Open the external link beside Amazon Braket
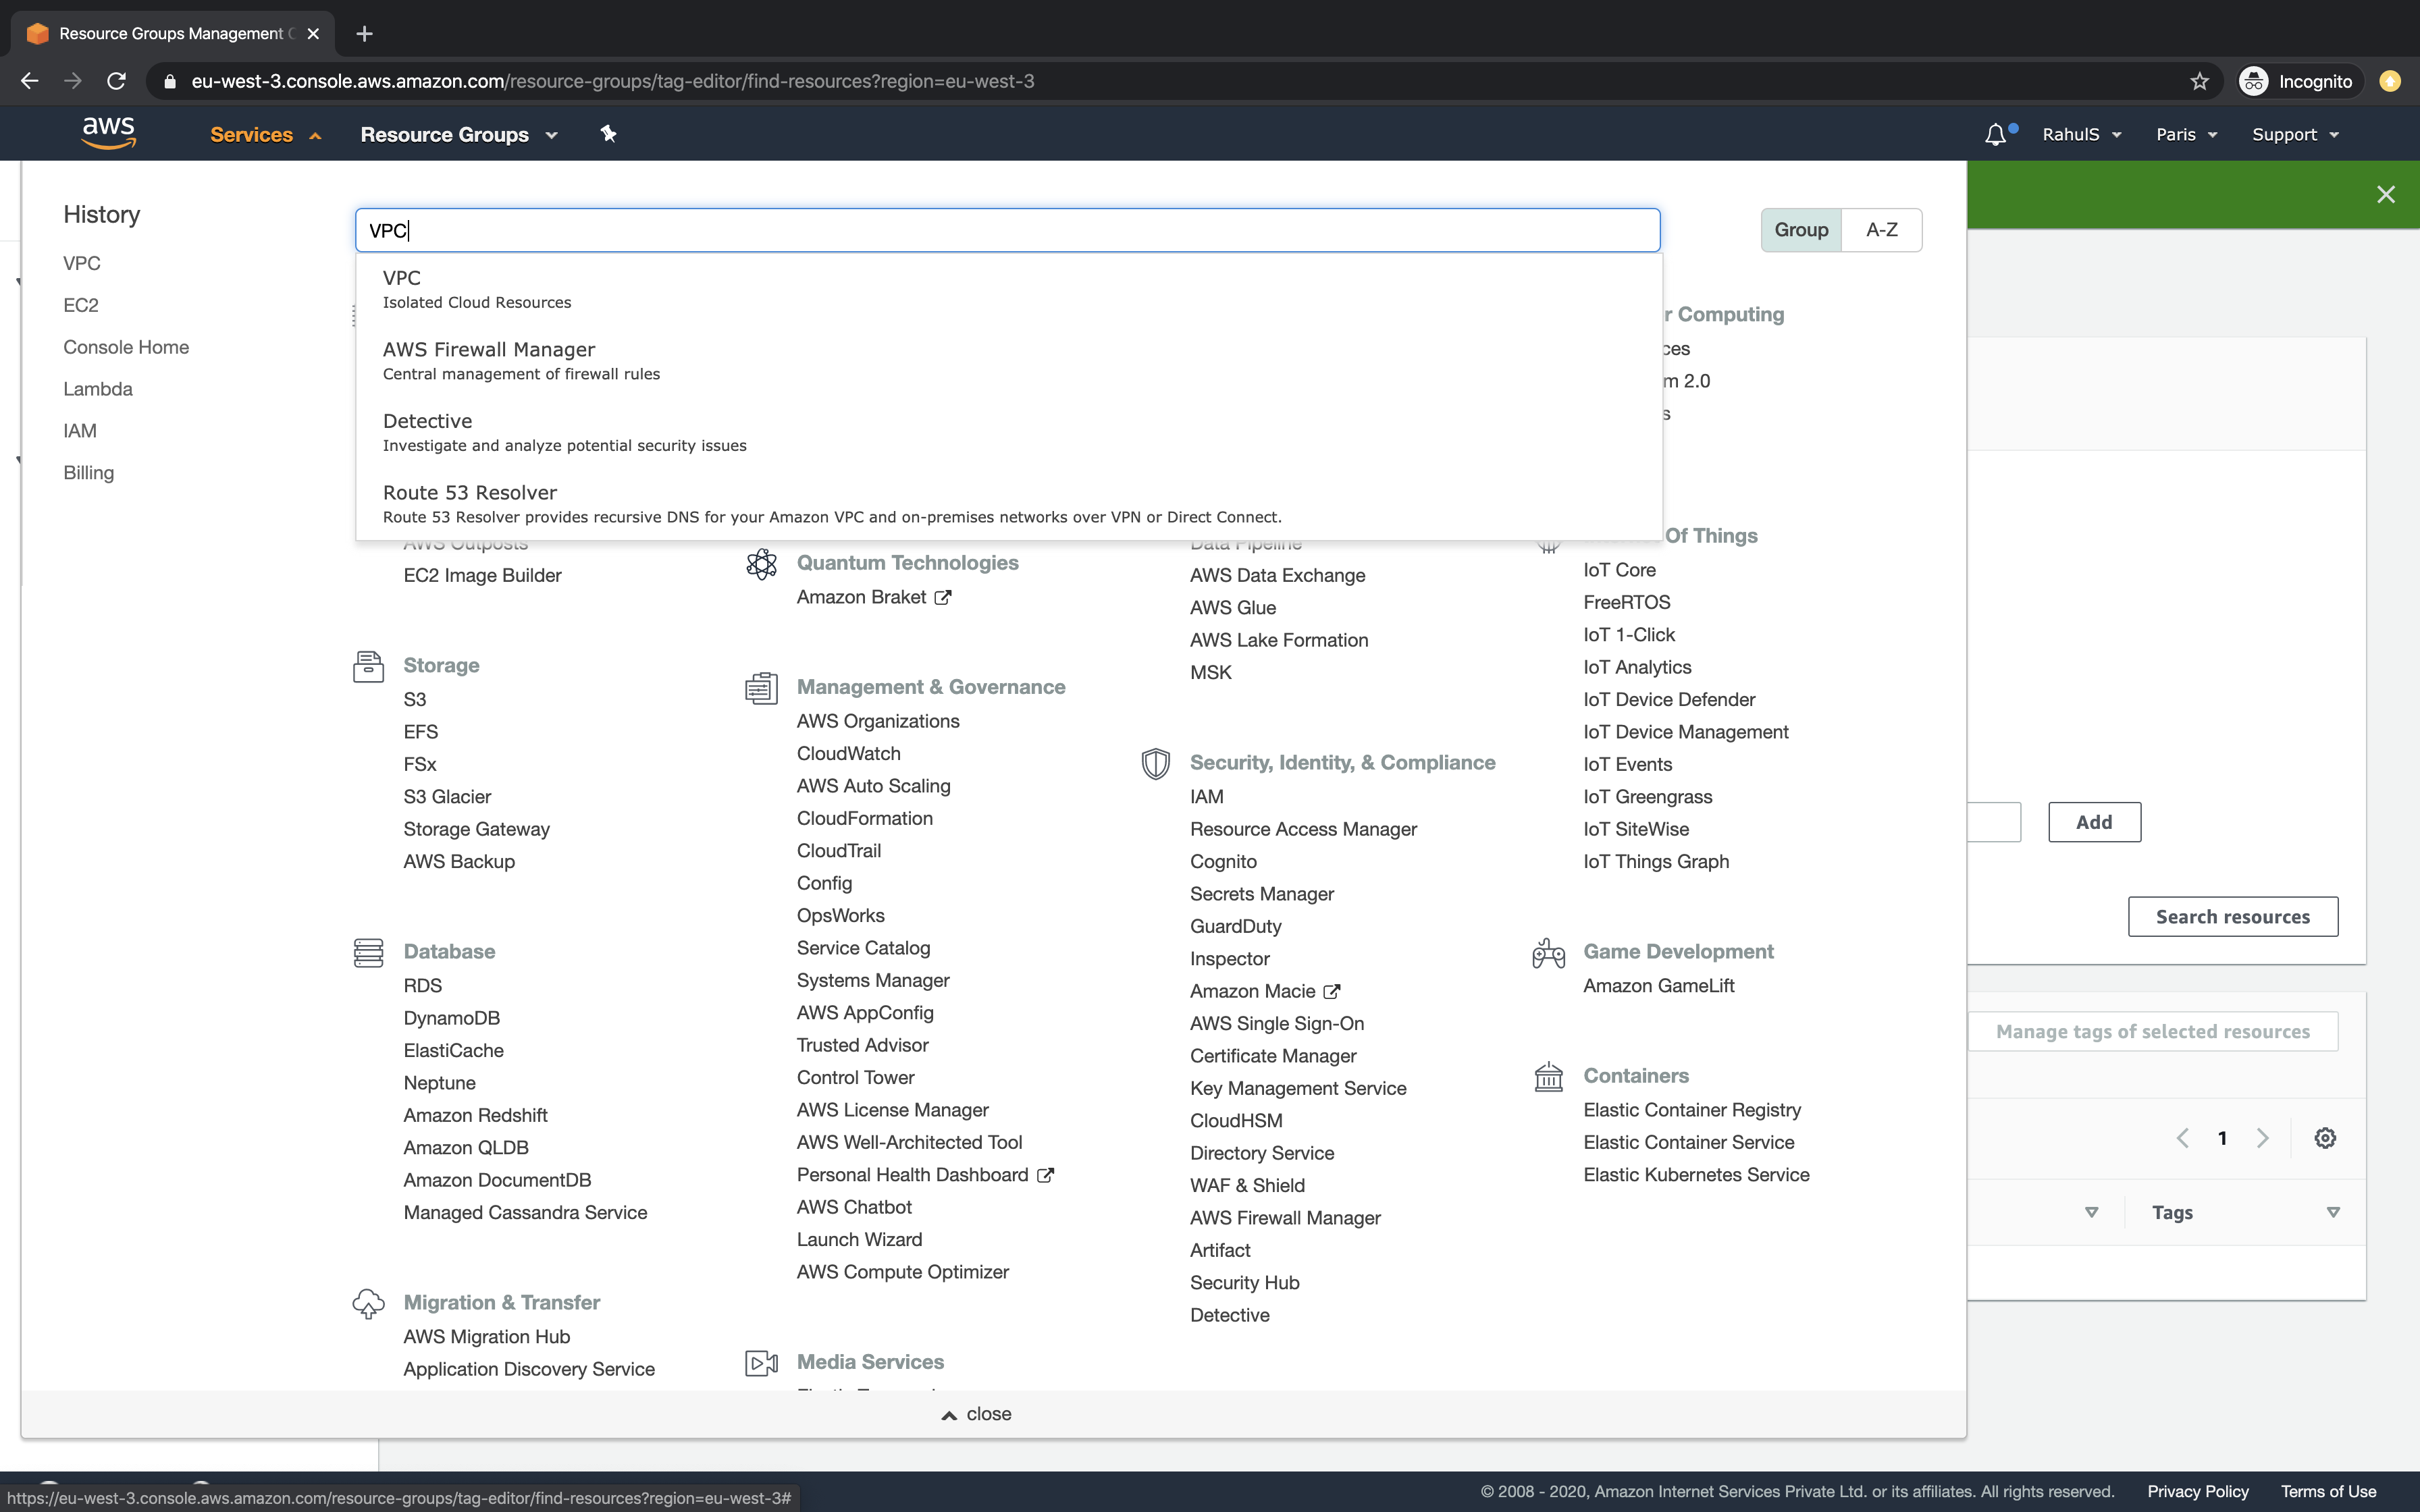 point(943,597)
